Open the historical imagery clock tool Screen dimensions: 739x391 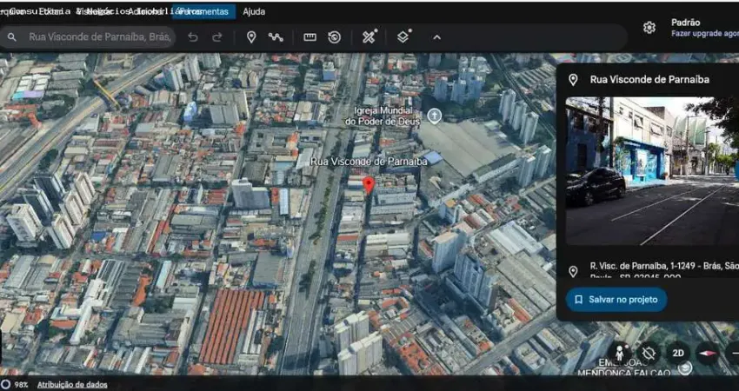334,37
